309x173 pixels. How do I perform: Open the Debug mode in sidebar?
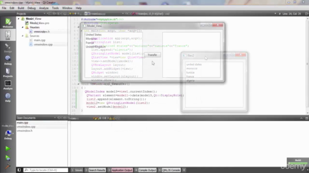pos(8,60)
